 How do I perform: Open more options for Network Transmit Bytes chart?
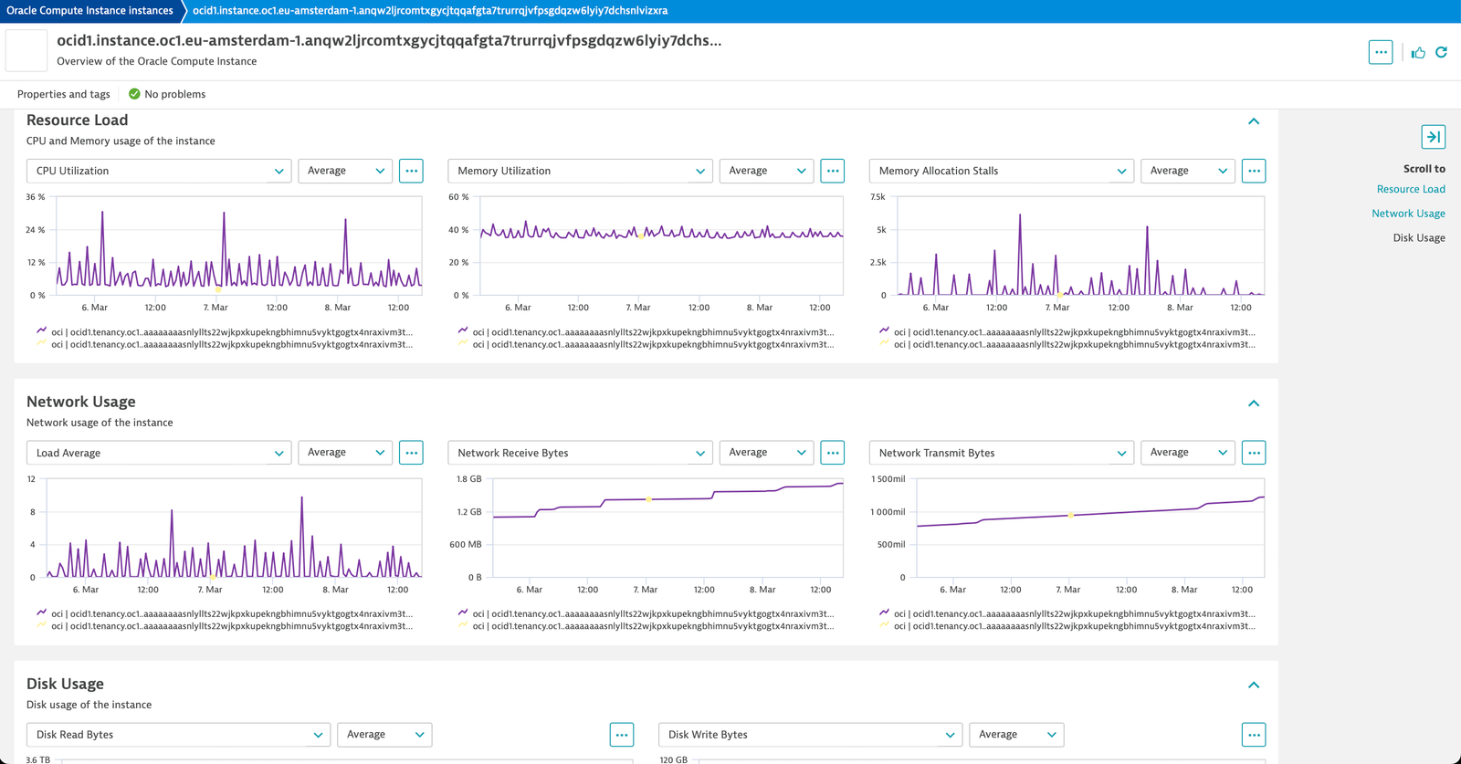click(x=1254, y=453)
